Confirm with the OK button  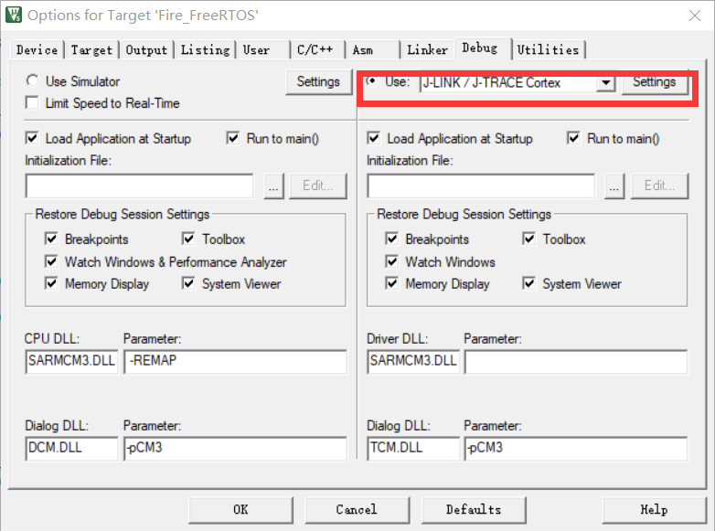tap(240, 510)
